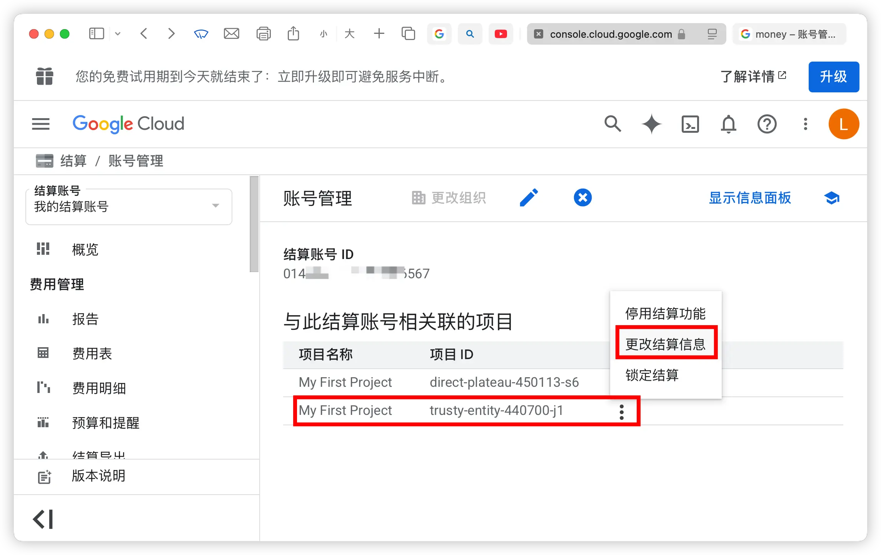Click the graduation cap learn icon
This screenshot has width=881, height=555.
click(832, 198)
